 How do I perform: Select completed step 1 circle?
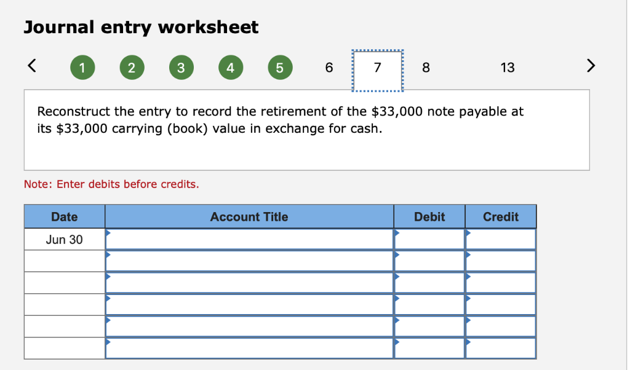pyautogui.click(x=82, y=68)
